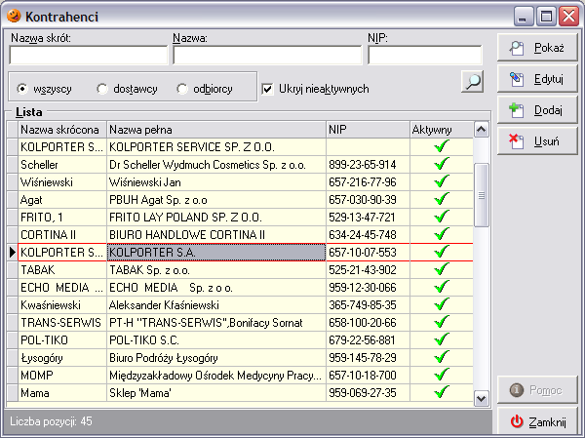Select the 'BIURO HANDLOWE CORTINA II' cell
585x438 pixels.
pyautogui.click(x=216, y=234)
